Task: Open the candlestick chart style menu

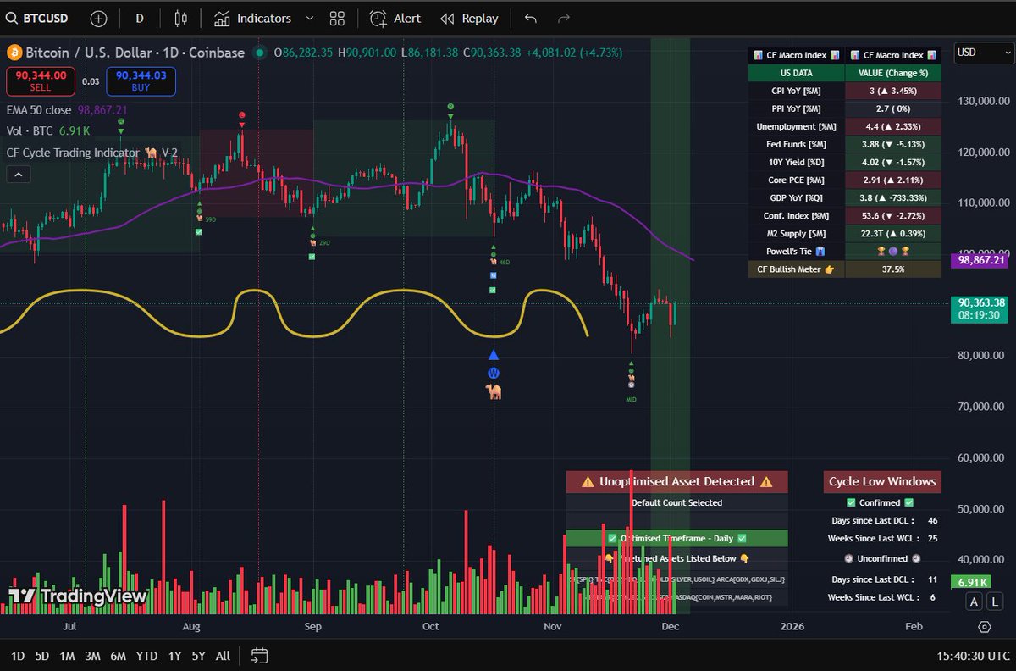Action: [x=180, y=18]
